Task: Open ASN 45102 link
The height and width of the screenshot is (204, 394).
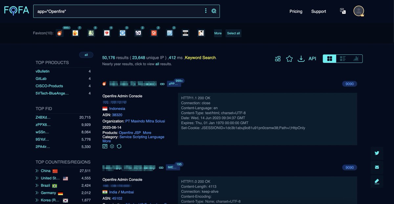Action: point(117,198)
